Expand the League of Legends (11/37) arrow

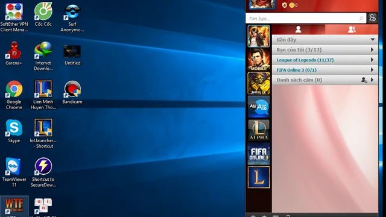click(x=372, y=60)
